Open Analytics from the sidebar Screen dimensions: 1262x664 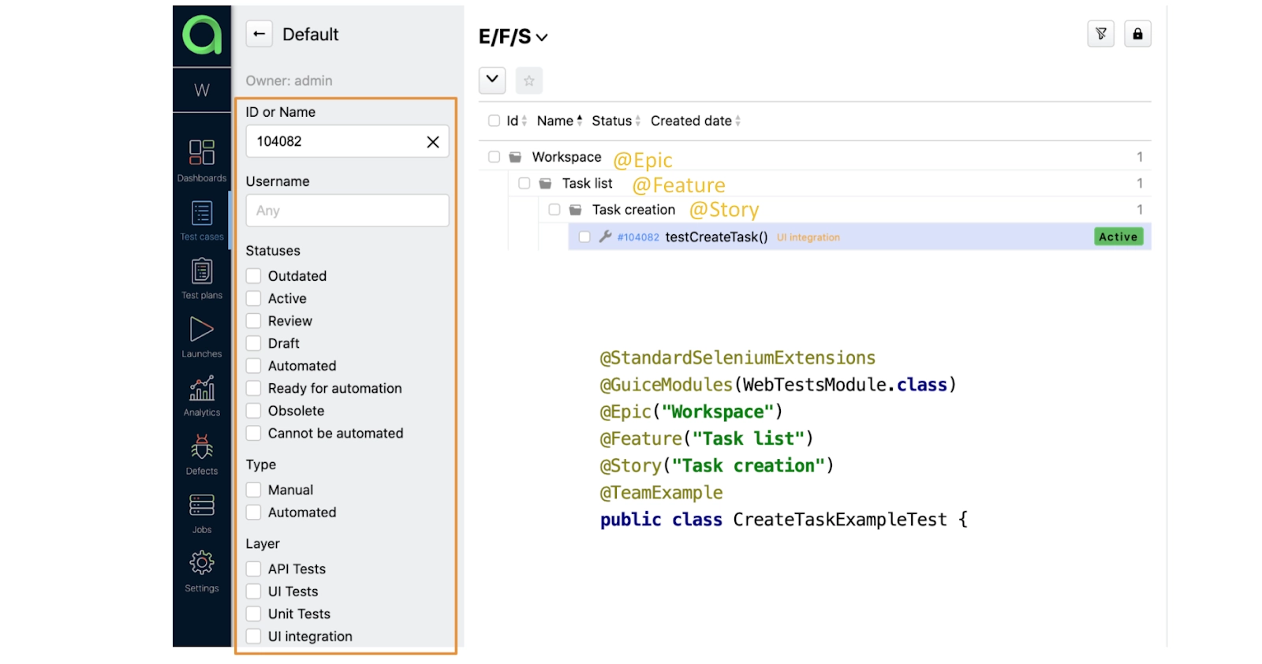point(202,395)
